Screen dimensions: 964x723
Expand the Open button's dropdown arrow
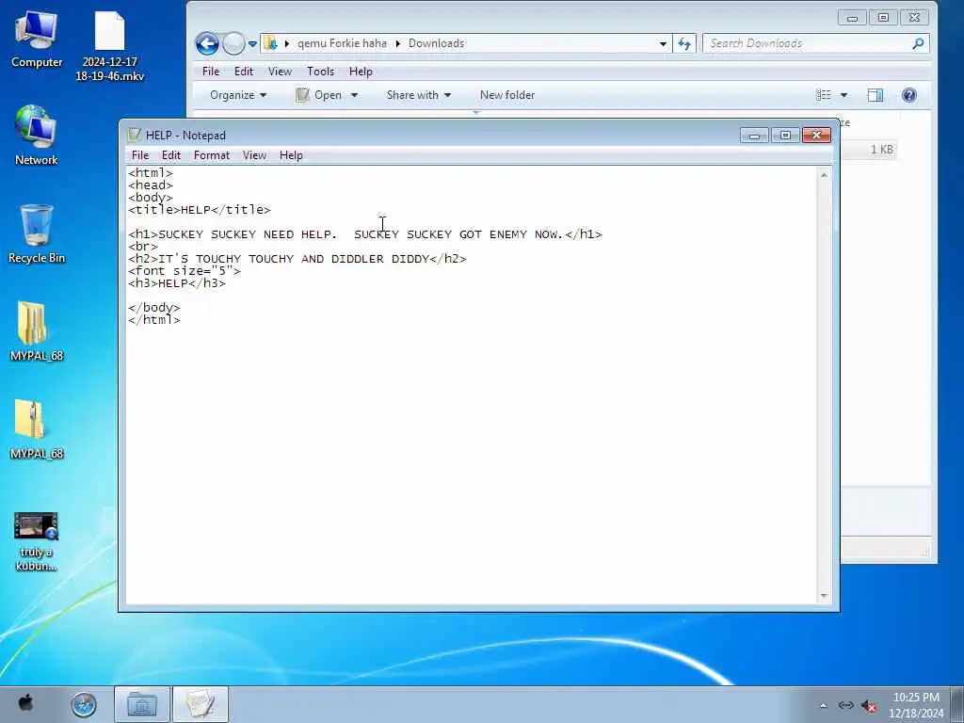coord(354,95)
